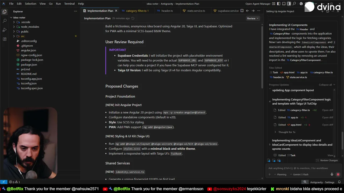Open the Explorer view in activity bar

coord(4,12)
